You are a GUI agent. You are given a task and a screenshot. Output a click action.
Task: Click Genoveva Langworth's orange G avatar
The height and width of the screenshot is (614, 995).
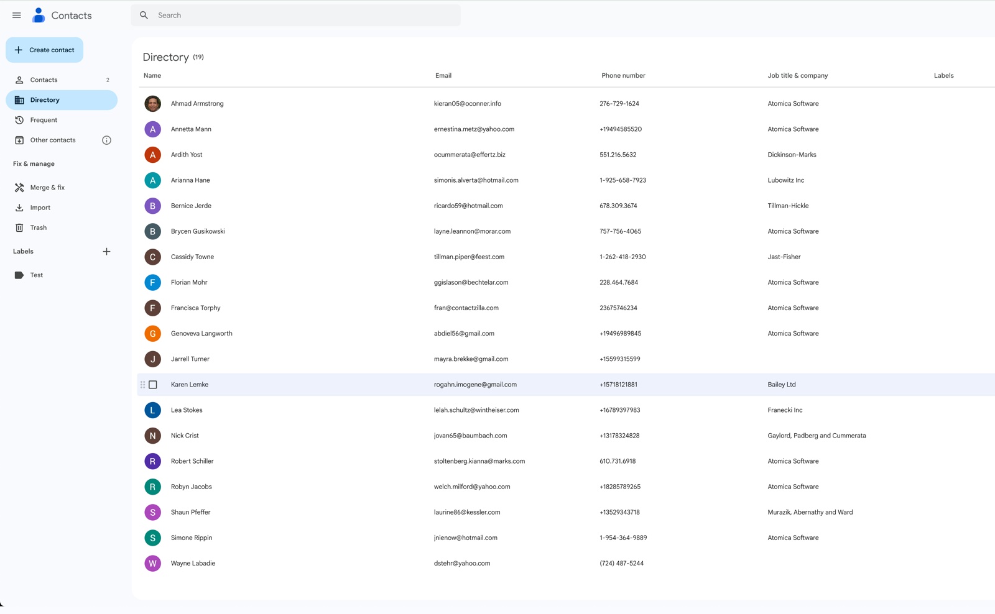(x=152, y=334)
